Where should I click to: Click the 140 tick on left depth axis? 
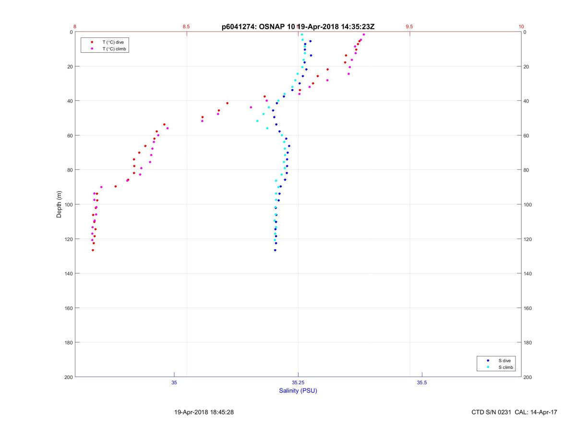coord(68,274)
